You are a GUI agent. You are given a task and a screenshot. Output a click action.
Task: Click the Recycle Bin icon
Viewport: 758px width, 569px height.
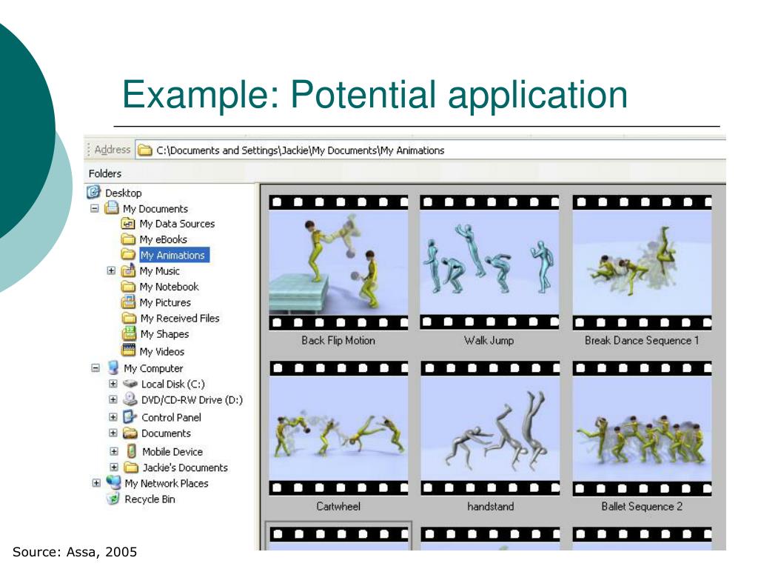click(113, 499)
